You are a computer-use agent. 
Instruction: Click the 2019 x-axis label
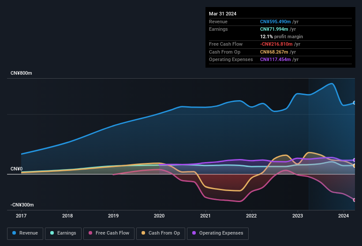(x=113, y=216)
